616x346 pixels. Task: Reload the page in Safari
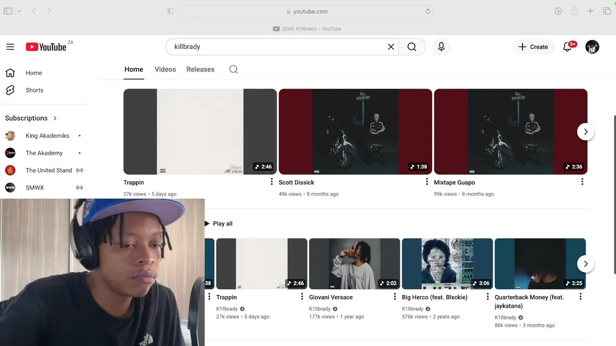point(428,11)
